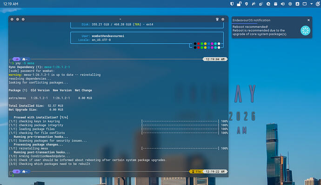Open the 12:19 AM panel clock
Screen dimensions: 321x185
(x=11, y=4)
